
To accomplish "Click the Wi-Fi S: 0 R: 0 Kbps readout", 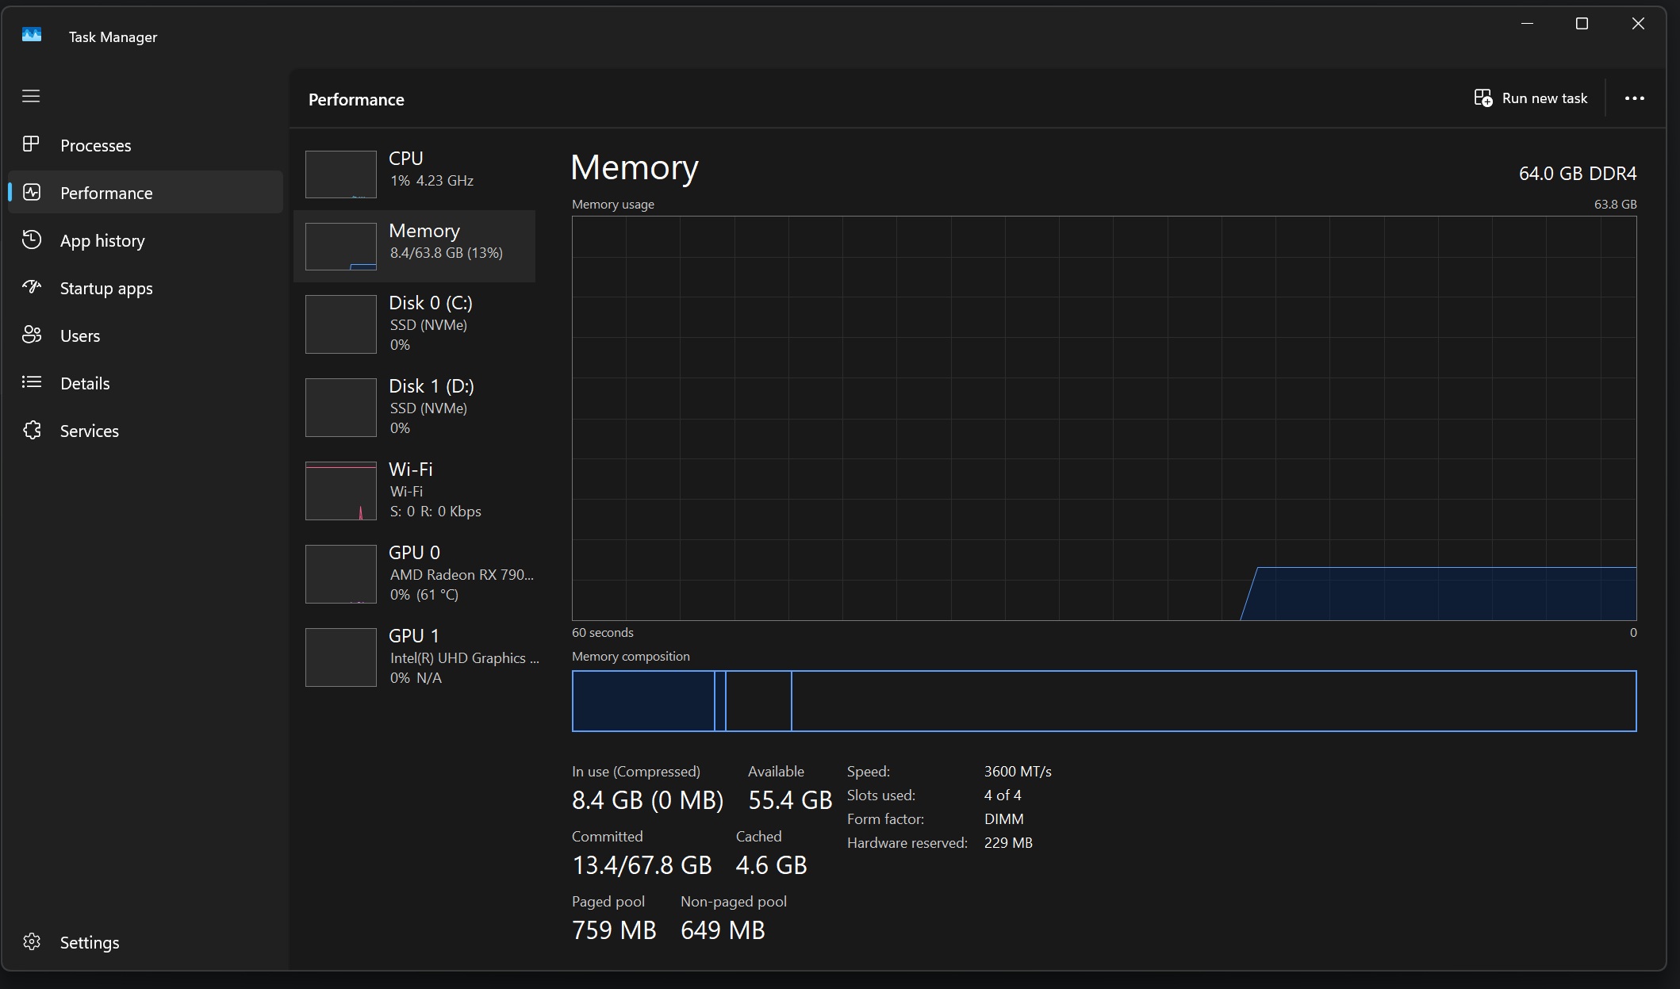I will [435, 512].
